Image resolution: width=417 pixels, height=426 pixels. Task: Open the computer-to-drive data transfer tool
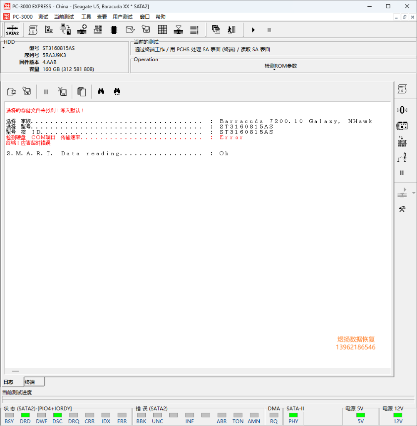coord(65,30)
